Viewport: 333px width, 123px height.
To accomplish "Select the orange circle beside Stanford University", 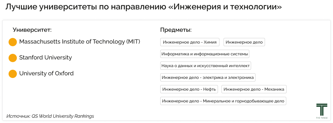I will tap(13, 58).
